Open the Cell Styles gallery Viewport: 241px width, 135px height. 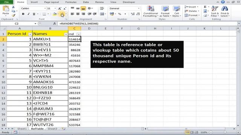pyautogui.click(x=177, y=11)
